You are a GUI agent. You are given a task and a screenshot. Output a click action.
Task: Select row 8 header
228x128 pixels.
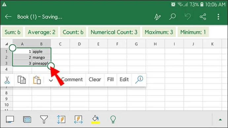tap(6, 93)
